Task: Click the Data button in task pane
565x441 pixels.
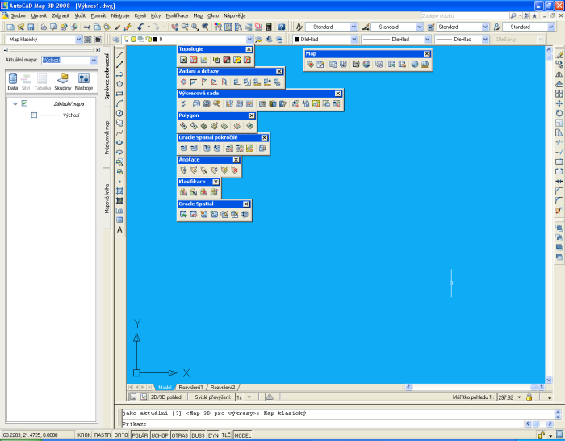Action: (x=13, y=82)
